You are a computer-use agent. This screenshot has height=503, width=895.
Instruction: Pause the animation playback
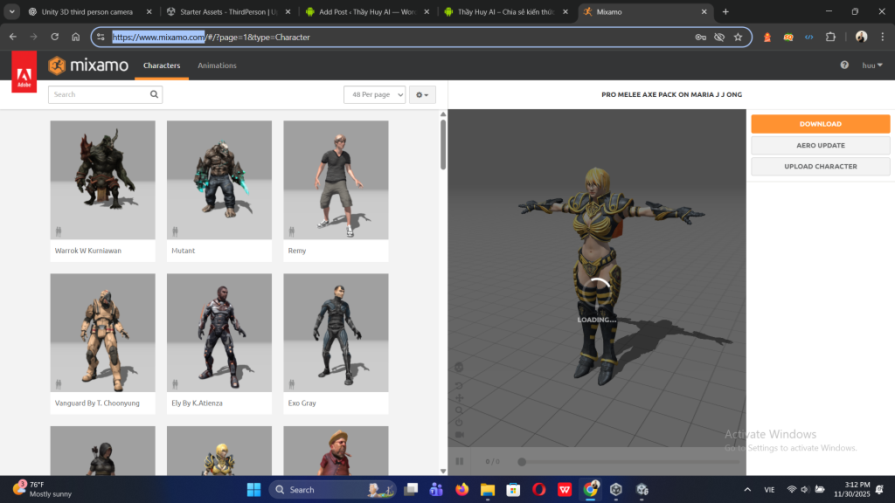click(x=460, y=461)
